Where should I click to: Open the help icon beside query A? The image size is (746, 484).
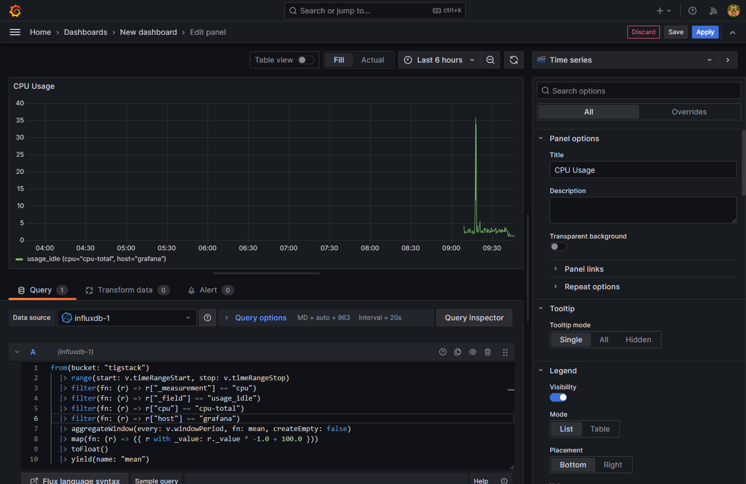click(x=443, y=352)
